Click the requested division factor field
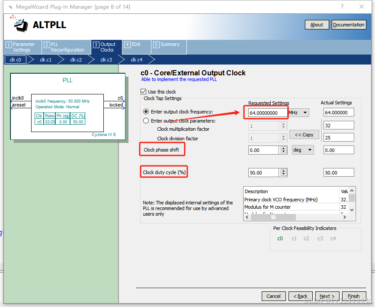The height and width of the screenshot is (307, 375). click(263, 138)
